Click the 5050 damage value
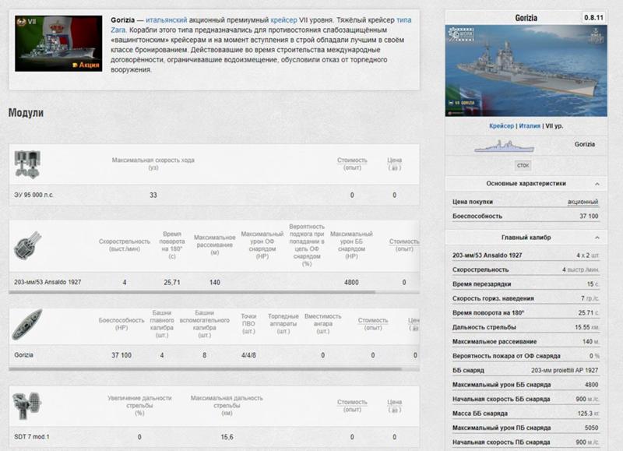Viewport: 623px width, 451px height. click(x=592, y=428)
